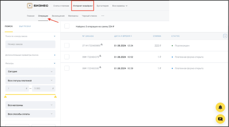The height and width of the screenshot is (127, 229).
Task: Check the box for the 222 ₽ order
Action: pyautogui.click(x=67, y=46)
